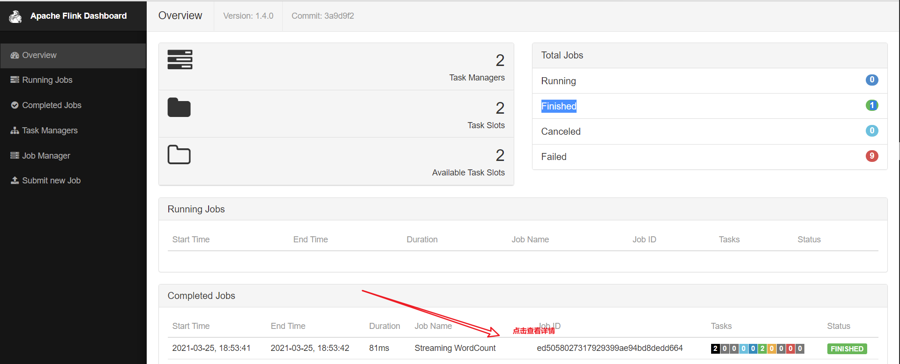This screenshot has height=364, width=900.
Task: Click the Running row in Total Jobs
Action: pos(710,81)
